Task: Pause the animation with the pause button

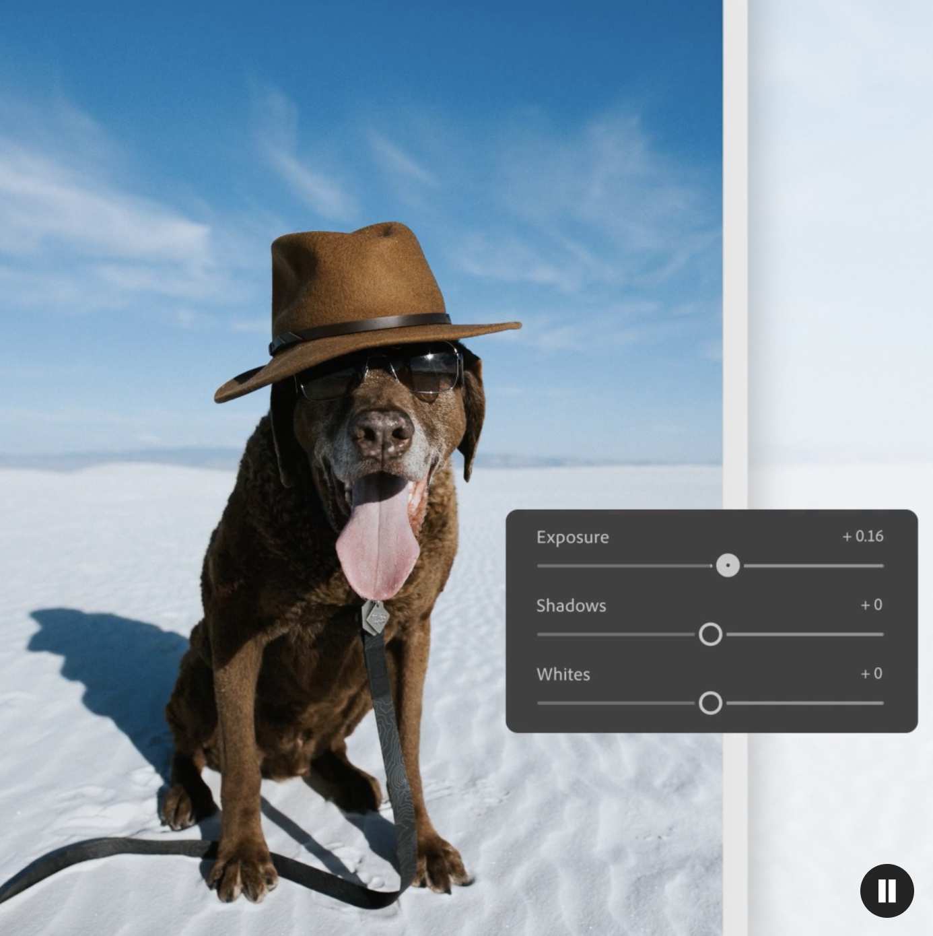Action: click(887, 890)
